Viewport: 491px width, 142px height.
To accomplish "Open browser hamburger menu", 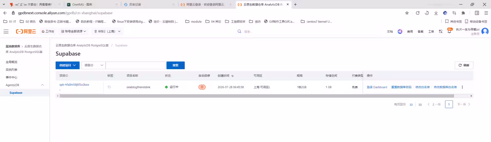I will tap(486, 13).
